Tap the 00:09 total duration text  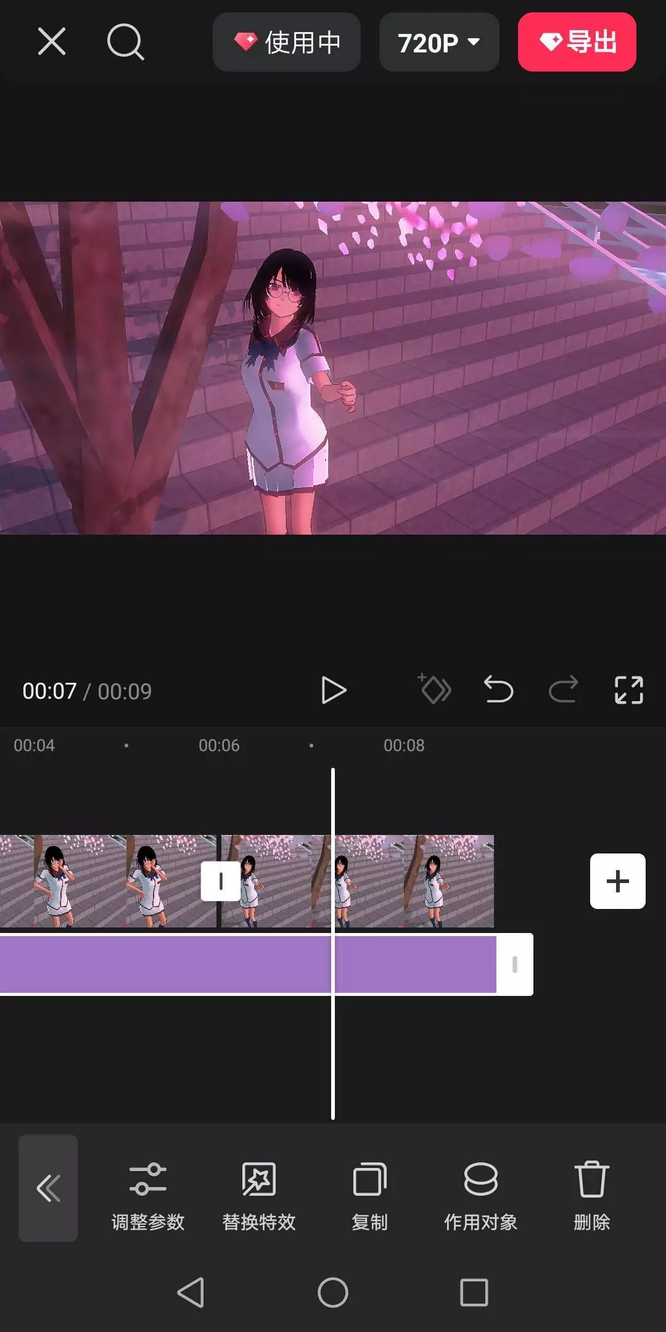coord(125,691)
